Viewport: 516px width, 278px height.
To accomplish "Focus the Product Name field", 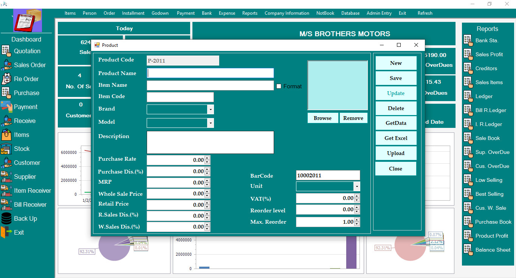I will (x=210, y=73).
